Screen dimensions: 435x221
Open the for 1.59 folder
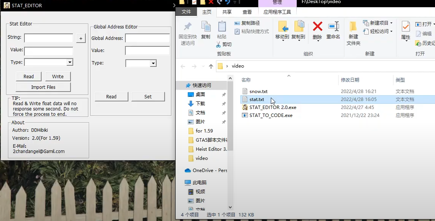204,131
